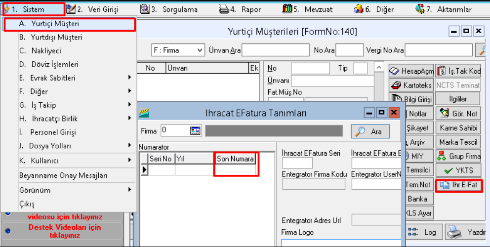Screen dimensions: 490x247
Task: Expand the E. Evrak Sabitleri submenu
Action: pyautogui.click(x=69, y=78)
